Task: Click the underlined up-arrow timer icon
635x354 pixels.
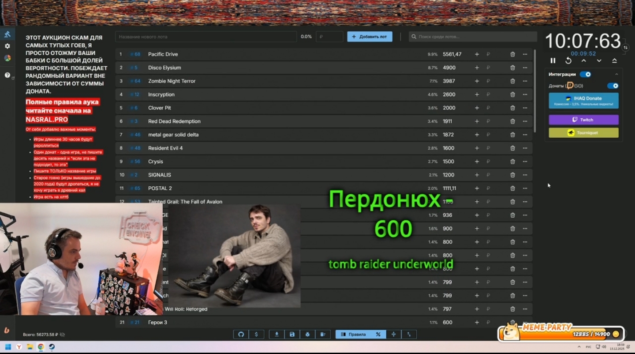Action: pos(614,60)
